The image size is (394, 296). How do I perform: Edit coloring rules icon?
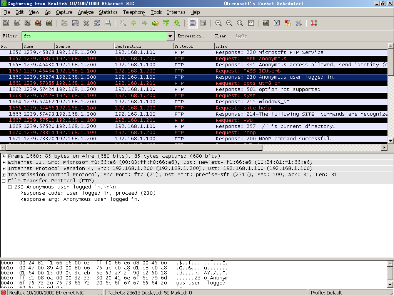[288, 23]
